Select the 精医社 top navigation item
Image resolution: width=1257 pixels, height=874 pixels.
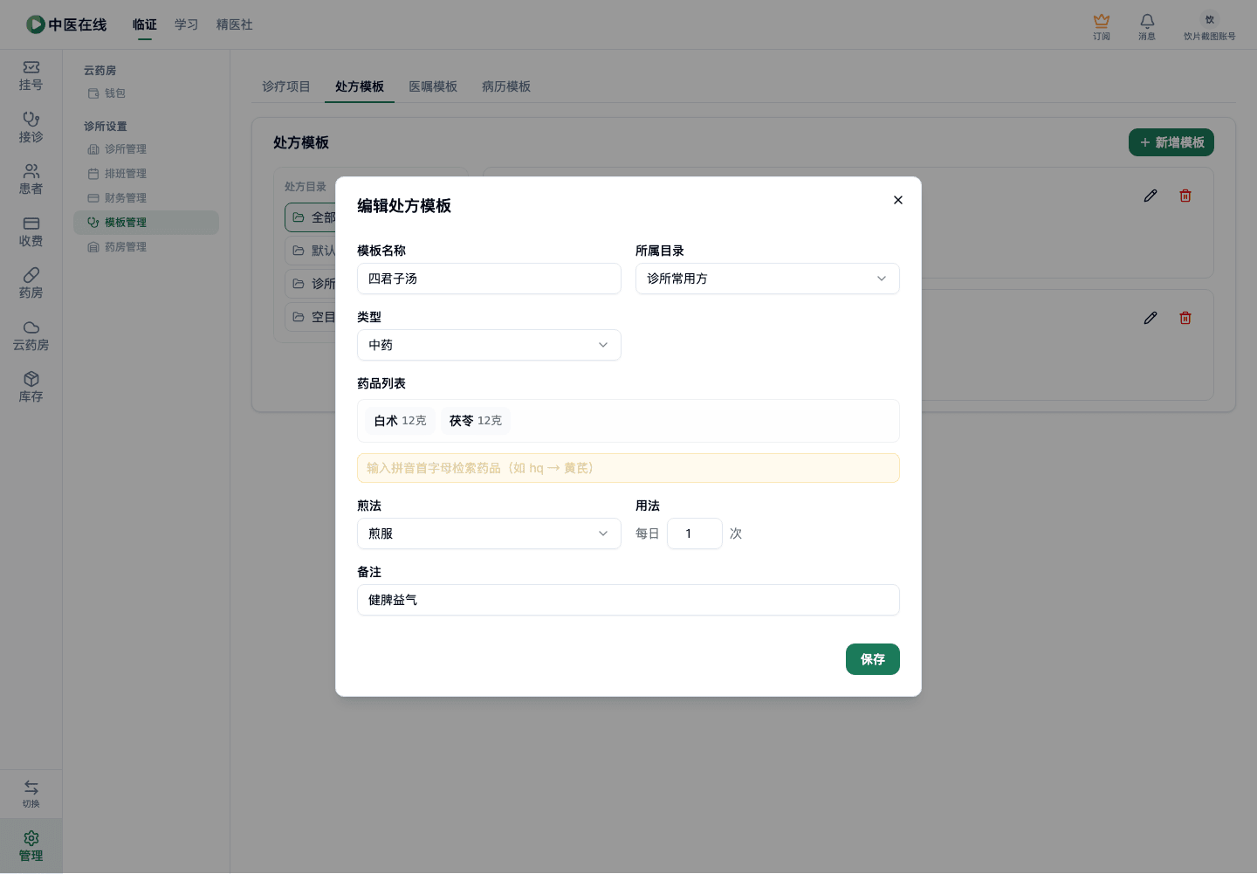click(235, 24)
